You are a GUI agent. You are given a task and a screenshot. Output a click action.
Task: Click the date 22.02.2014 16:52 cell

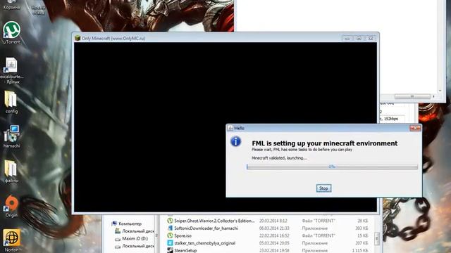tap(274, 235)
